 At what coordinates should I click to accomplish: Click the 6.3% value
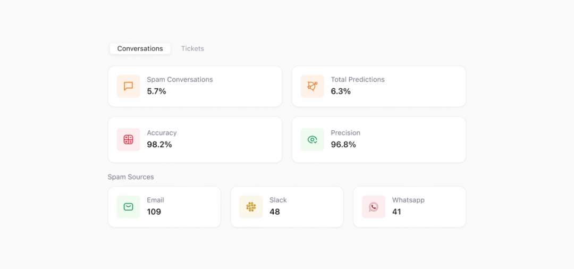341,91
